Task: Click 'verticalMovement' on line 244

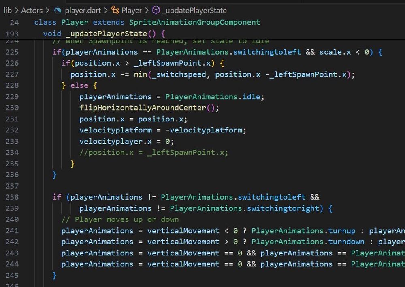Action: point(183,264)
